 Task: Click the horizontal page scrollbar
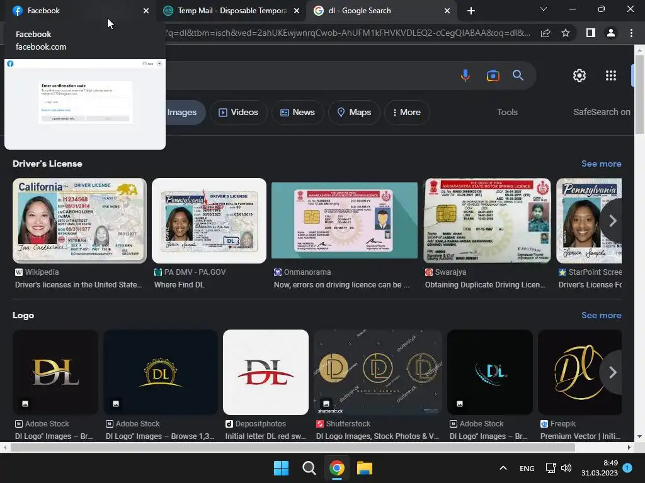click(292, 447)
